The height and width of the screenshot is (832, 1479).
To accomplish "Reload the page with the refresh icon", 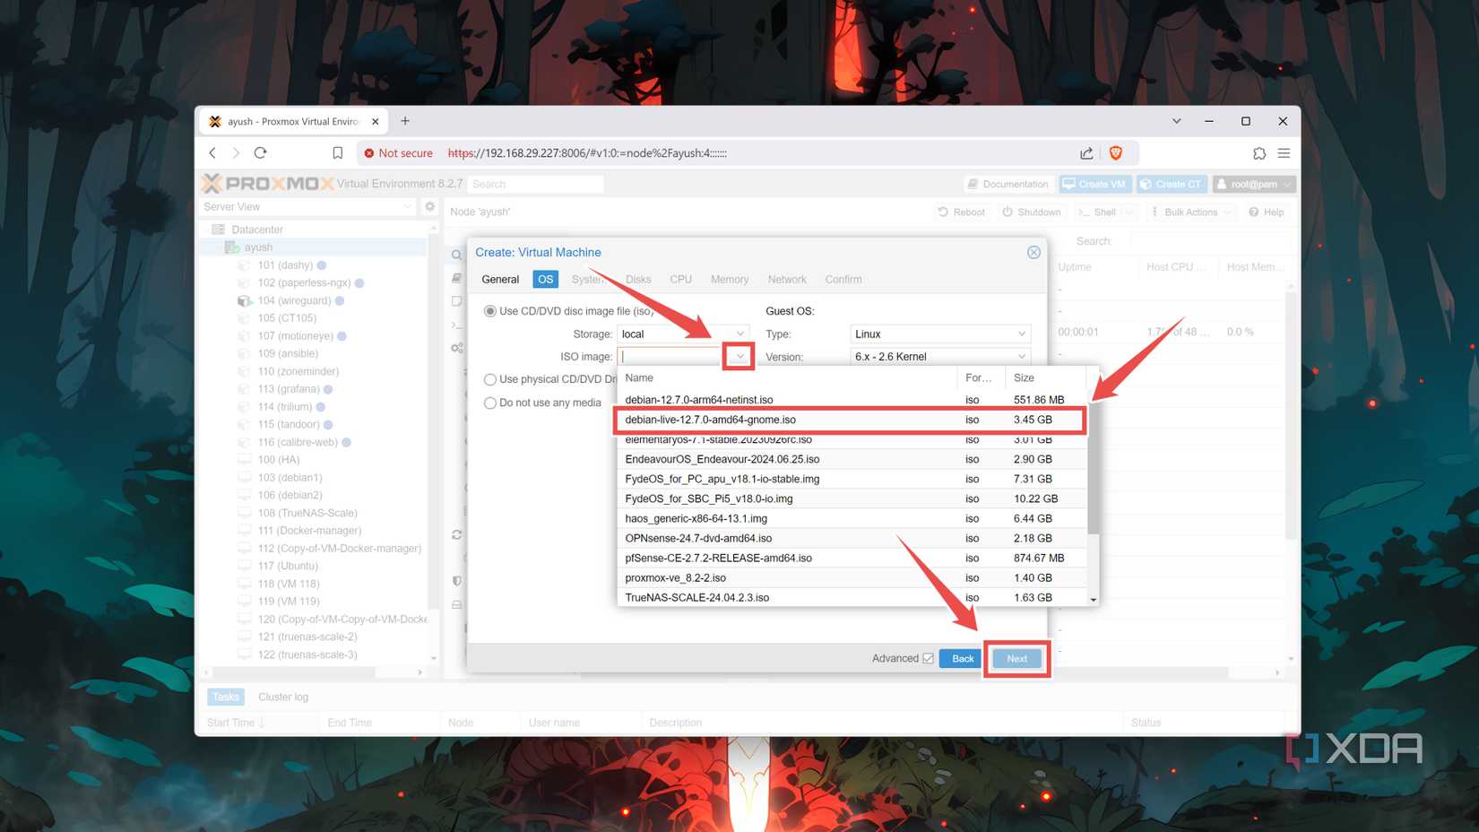I will [x=261, y=153].
